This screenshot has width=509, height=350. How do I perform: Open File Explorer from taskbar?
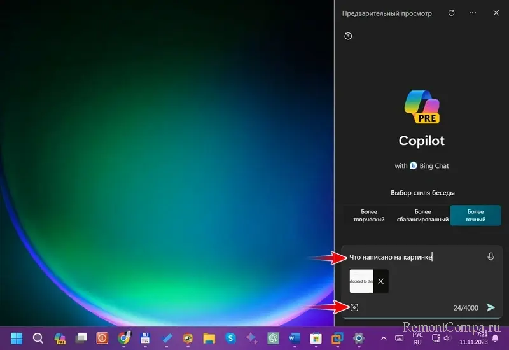click(x=209, y=338)
